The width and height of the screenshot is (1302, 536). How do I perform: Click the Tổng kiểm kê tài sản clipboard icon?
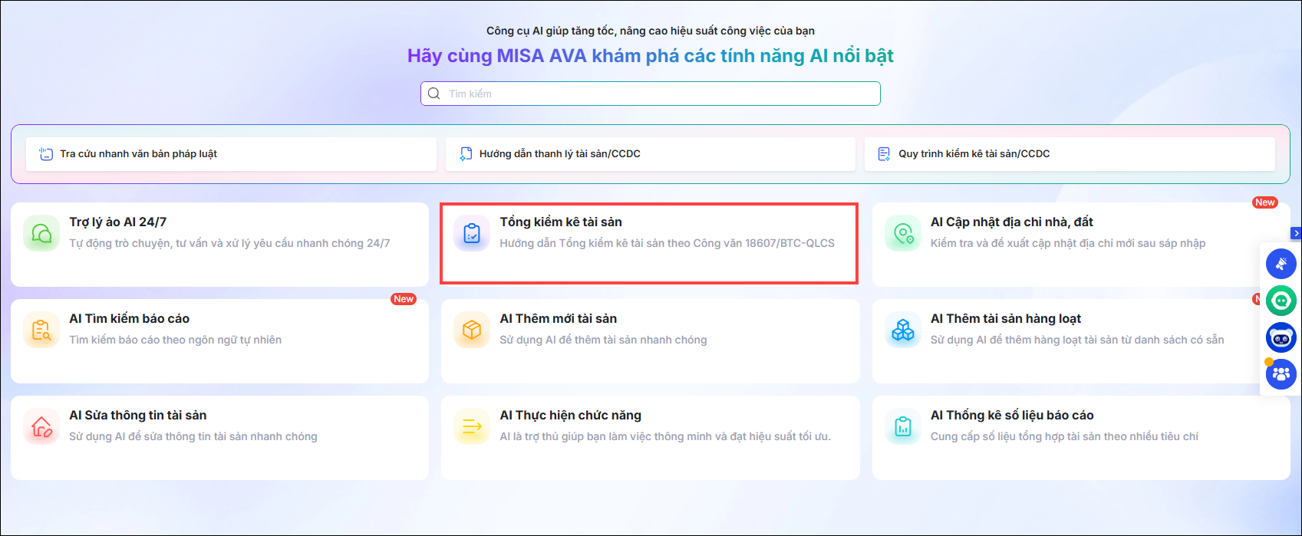(472, 233)
